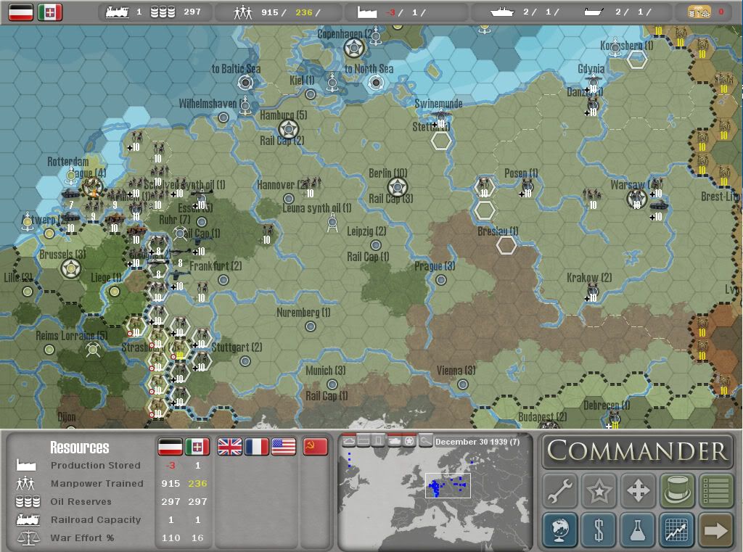The height and width of the screenshot is (552, 743).
Task: Click the magnifier zoom button above minimap
Action: tap(425, 440)
